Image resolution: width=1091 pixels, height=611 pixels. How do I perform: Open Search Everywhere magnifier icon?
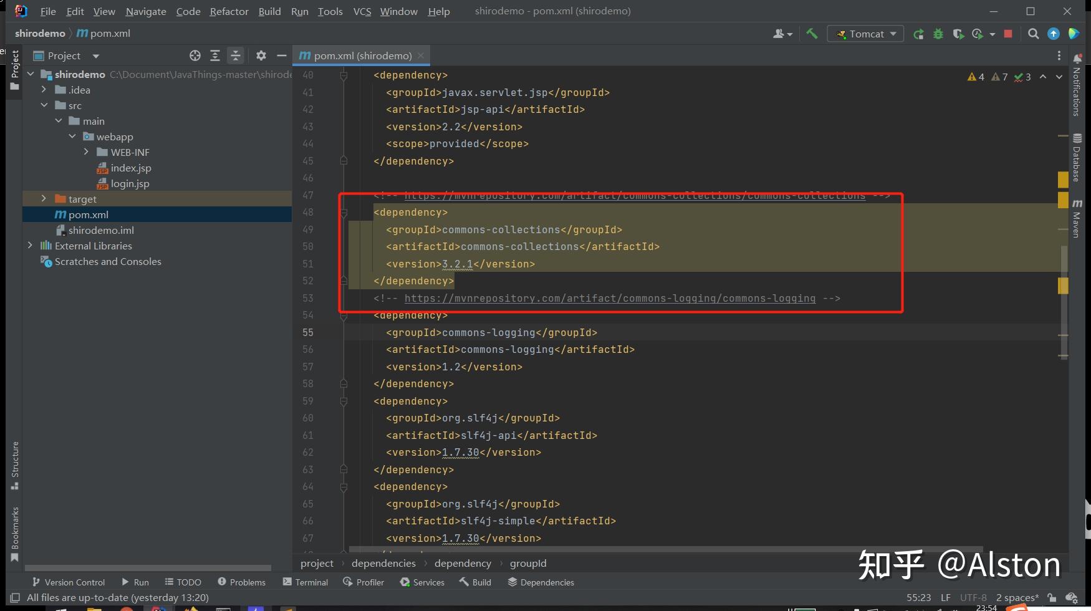pos(1033,34)
